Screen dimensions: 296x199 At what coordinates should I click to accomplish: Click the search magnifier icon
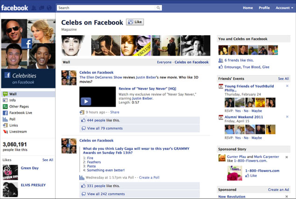tap(159, 8)
